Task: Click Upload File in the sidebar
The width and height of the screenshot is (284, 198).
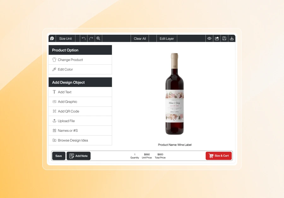Action: tap(80, 121)
